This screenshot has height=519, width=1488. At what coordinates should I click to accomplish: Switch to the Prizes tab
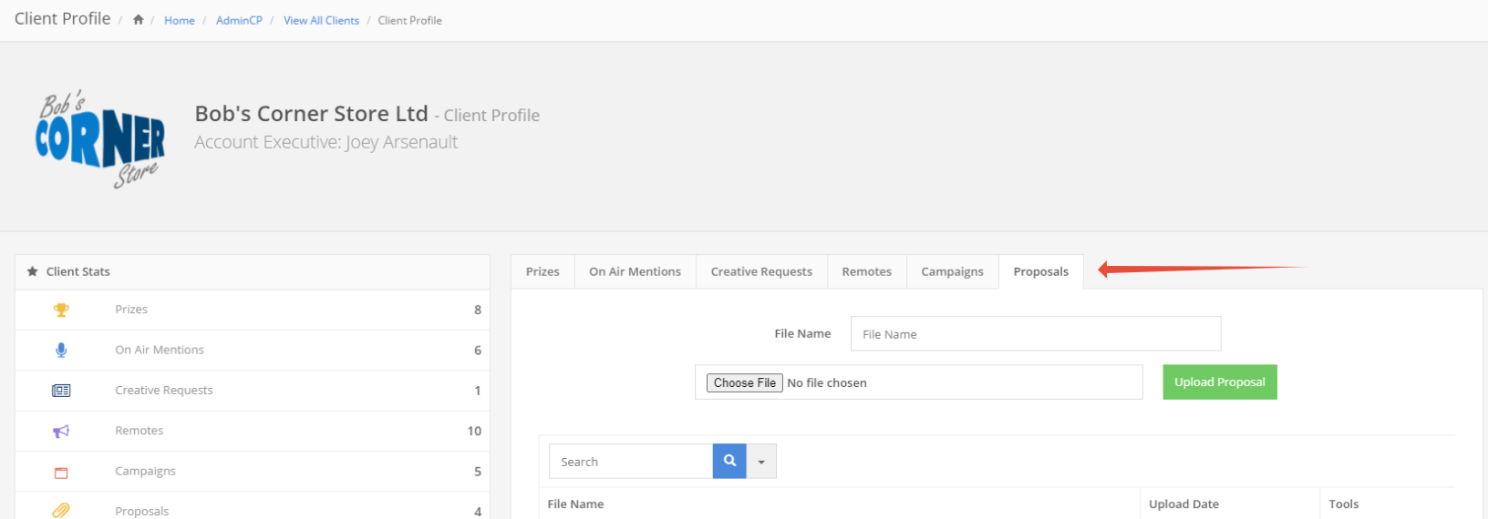pos(542,271)
